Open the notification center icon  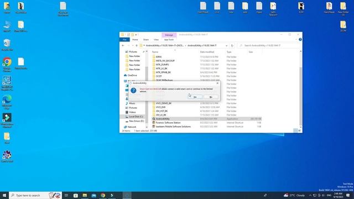click(x=348, y=195)
